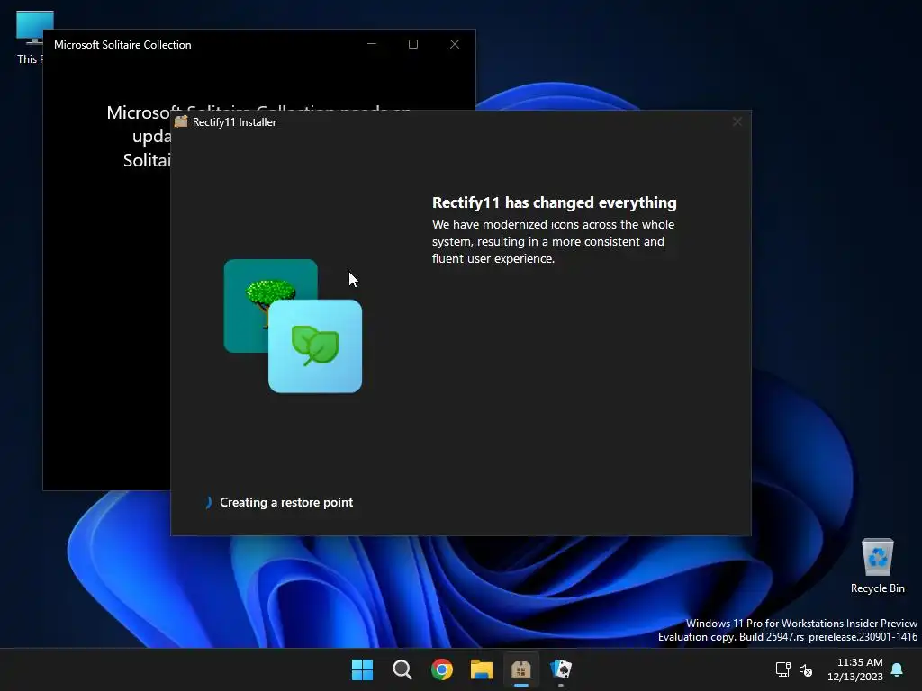The image size is (922, 691).
Task: Open the notifications bell icon
Action: (897, 669)
